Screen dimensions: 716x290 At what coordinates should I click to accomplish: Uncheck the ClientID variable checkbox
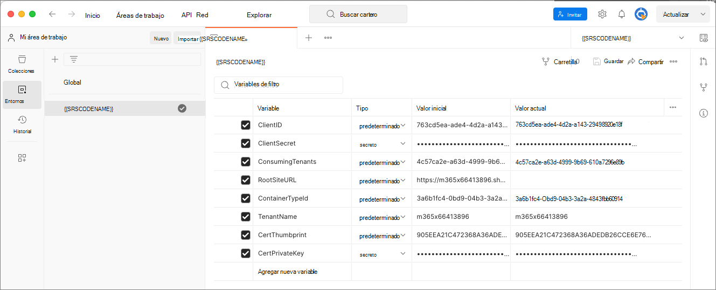click(246, 125)
